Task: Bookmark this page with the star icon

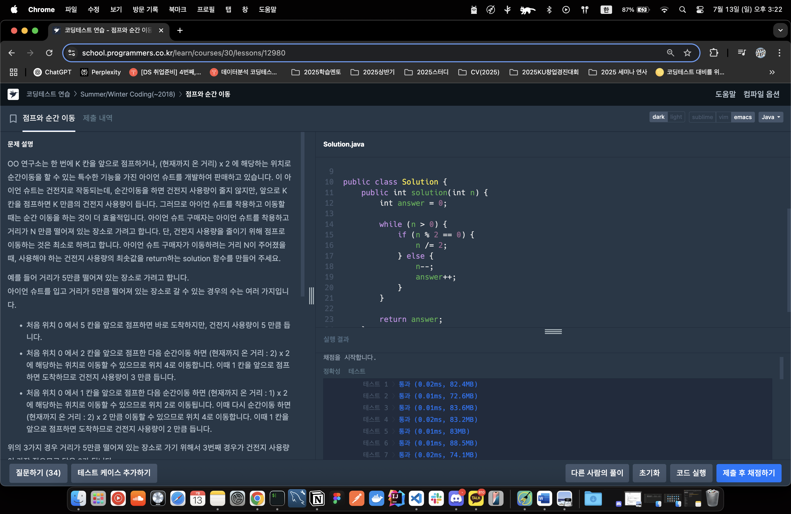Action: coord(687,53)
